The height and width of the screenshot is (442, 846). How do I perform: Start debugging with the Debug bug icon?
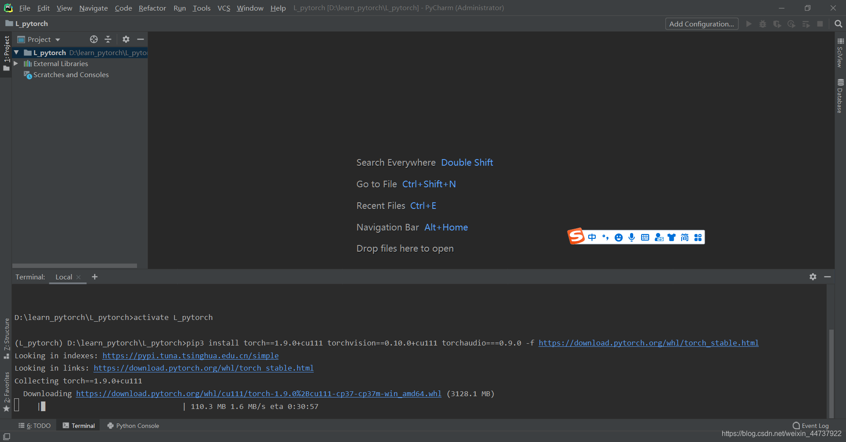coord(763,24)
